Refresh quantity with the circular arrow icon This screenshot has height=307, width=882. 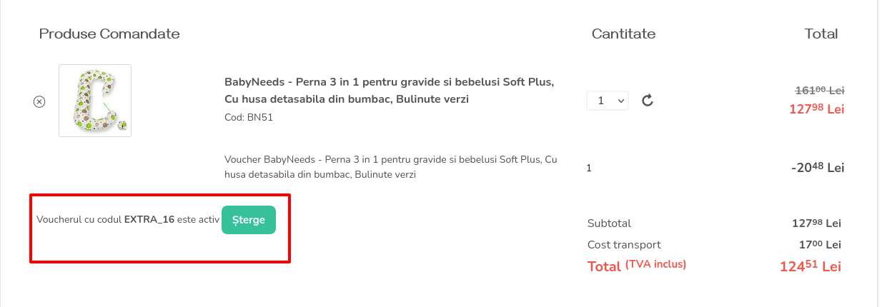coord(648,101)
